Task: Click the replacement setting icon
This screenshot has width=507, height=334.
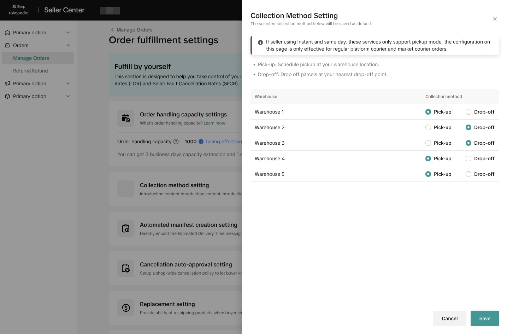Action: click(x=126, y=308)
